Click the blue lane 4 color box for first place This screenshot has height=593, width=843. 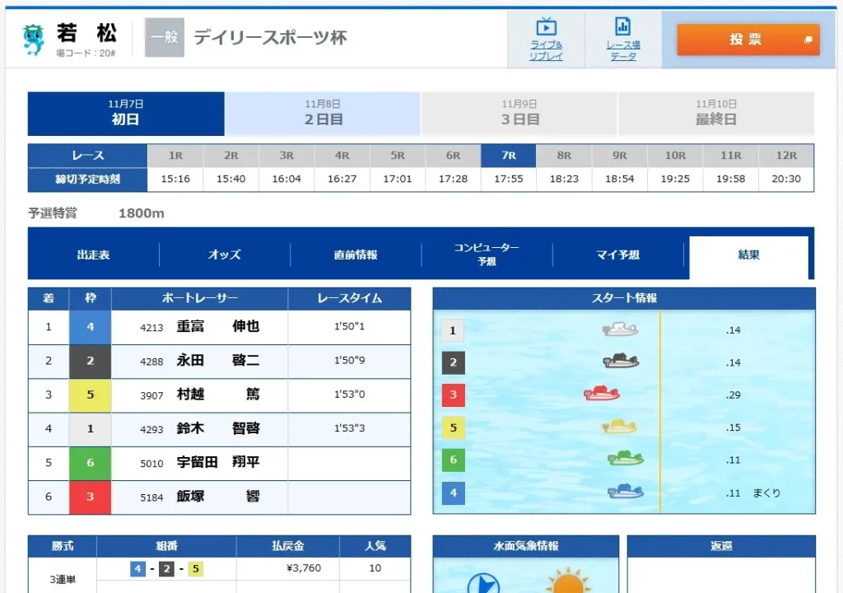91,327
